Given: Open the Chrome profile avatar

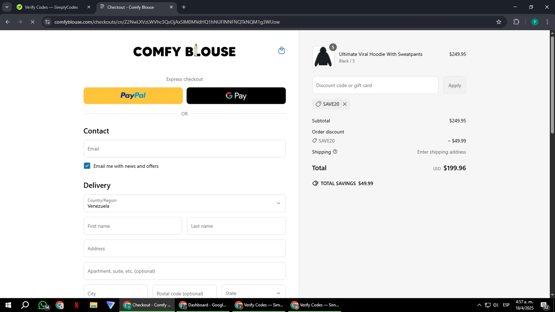Looking at the screenshot, I should pyautogui.click(x=535, y=22).
